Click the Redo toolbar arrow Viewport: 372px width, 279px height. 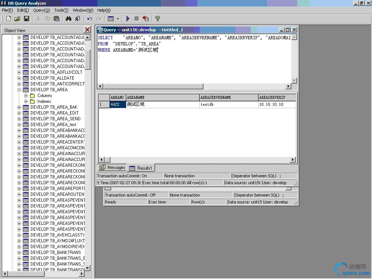(x=99, y=19)
